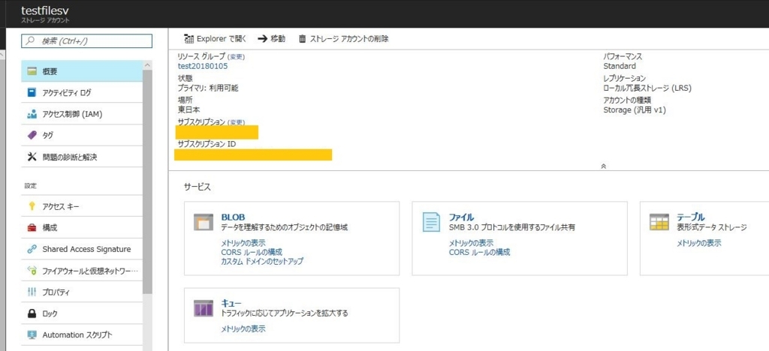Screen dimensions: 769x351
Task: Click the purple タグ tag icon
Action: pos(32,136)
